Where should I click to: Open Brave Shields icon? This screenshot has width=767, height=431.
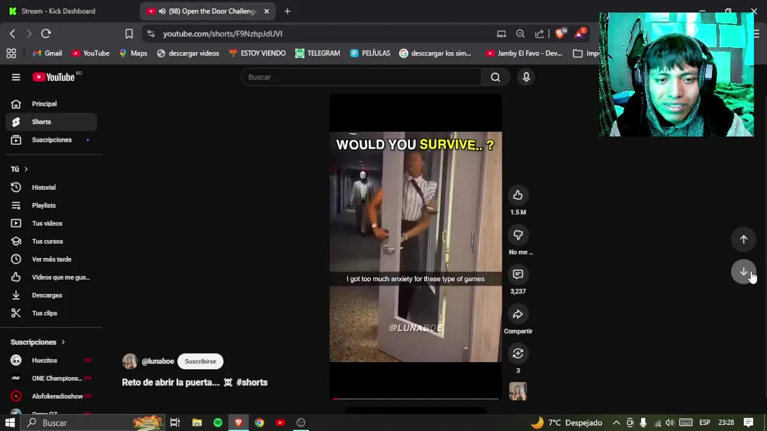560,34
